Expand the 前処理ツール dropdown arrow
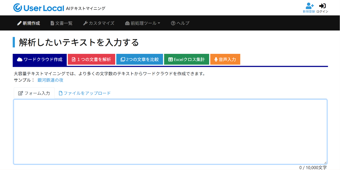340x170 pixels. 159,23
